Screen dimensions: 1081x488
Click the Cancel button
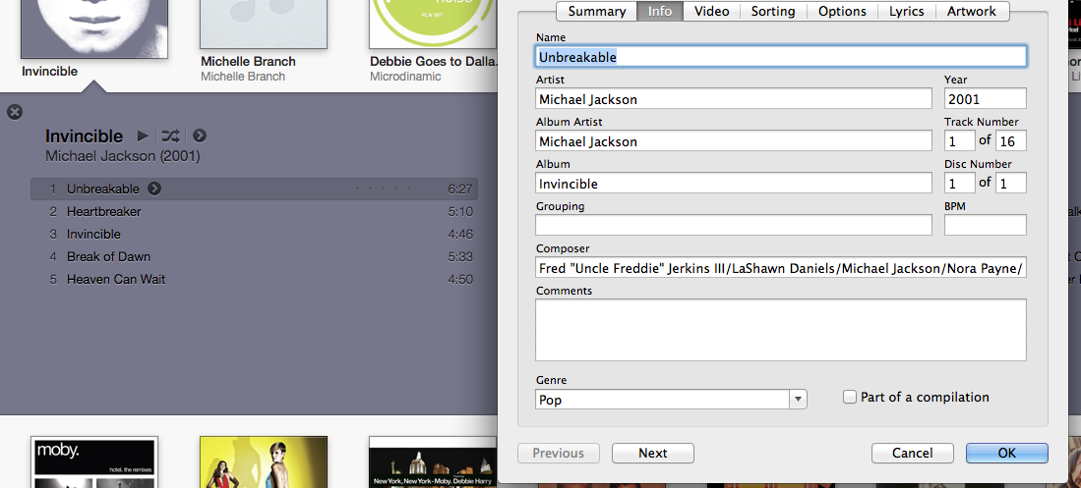(912, 453)
